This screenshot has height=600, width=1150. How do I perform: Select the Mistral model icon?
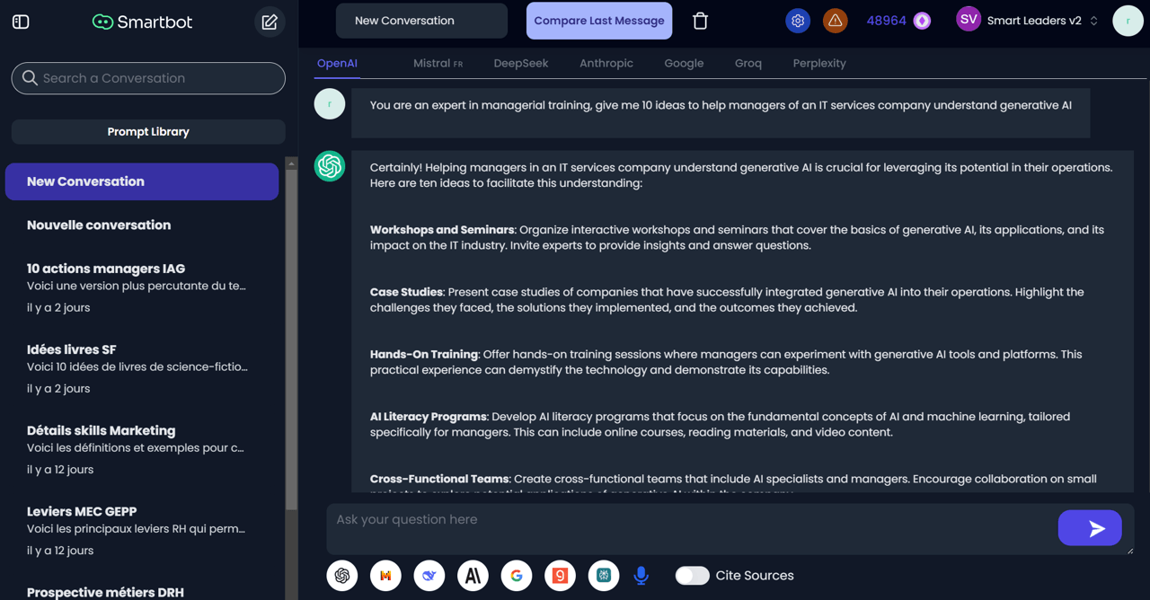pyautogui.click(x=385, y=575)
